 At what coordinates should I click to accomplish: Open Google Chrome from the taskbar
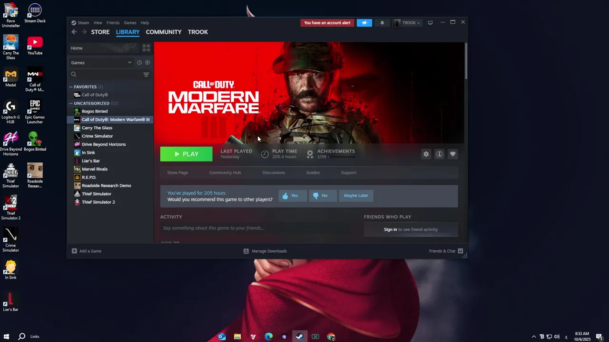tap(331, 337)
